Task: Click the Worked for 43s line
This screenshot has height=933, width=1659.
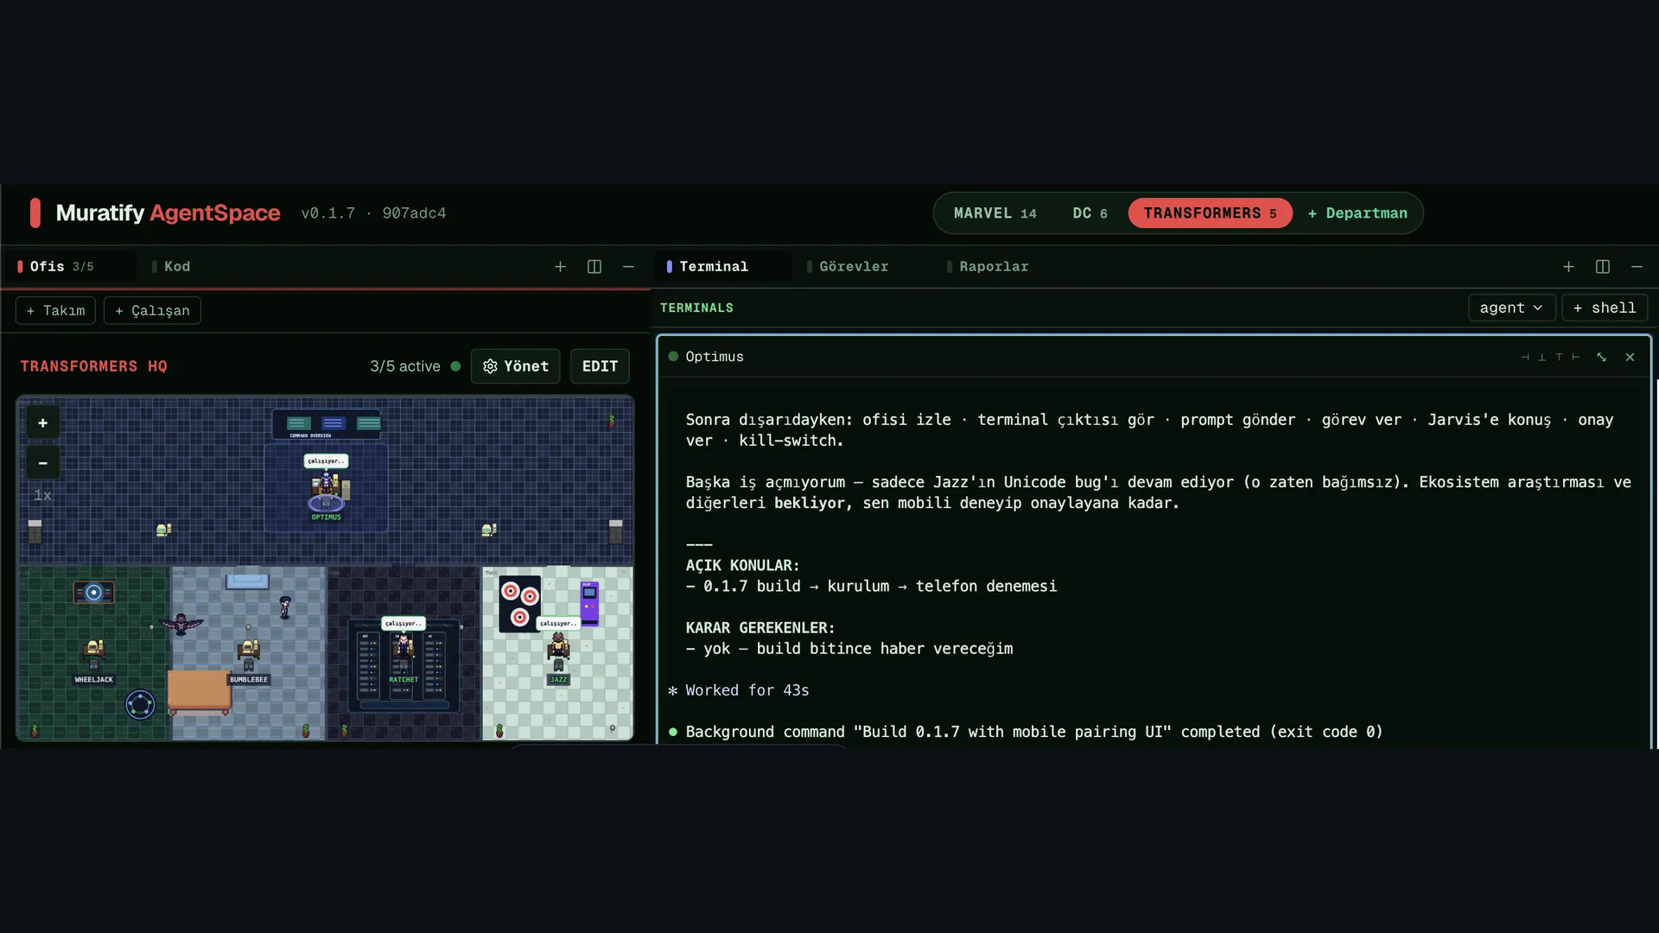Action: pyautogui.click(x=747, y=690)
